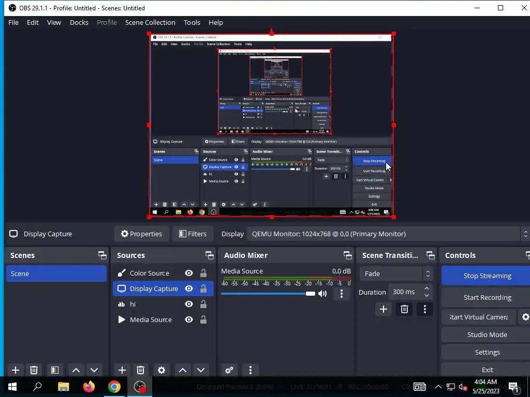Start the Virtual Camera
This screenshot has height=397, width=530.
[479, 317]
